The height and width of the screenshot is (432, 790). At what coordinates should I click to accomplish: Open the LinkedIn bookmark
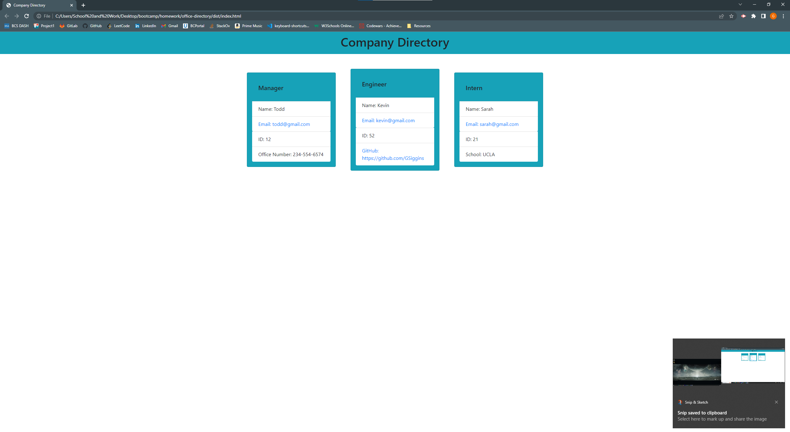click(145, 26)
